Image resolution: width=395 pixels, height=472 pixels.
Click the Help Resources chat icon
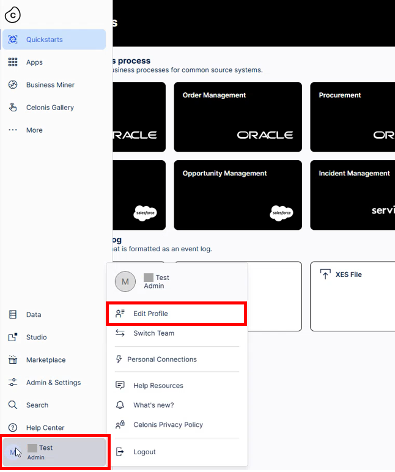pyautogui.click(x=120, y=385)
